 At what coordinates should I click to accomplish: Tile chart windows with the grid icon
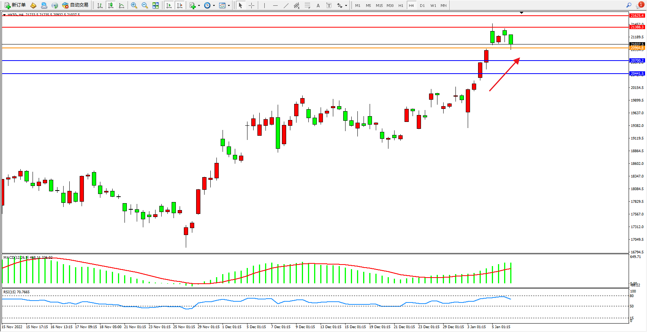click(156, 5)
